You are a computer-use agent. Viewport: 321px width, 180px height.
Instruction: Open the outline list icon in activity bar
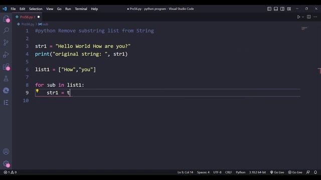pyautogui.click(x=6, y=102)
